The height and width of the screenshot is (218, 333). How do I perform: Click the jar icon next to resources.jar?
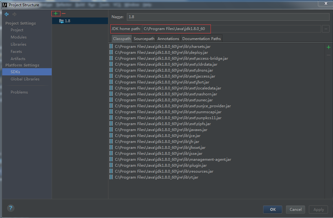tap(111, 171)
